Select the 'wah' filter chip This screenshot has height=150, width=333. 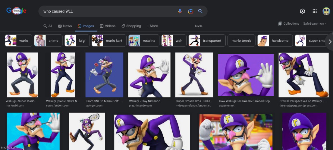(174, 40)
